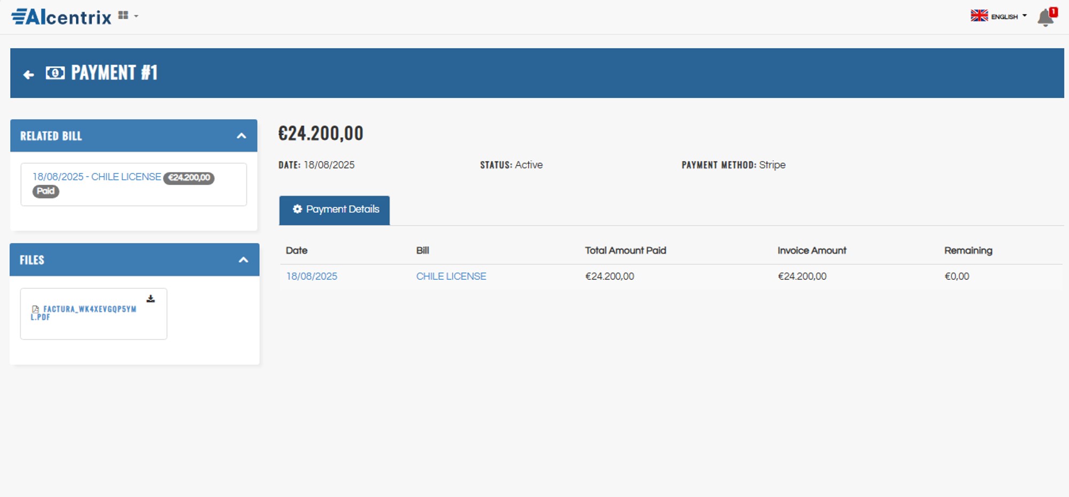Click the Total Amount Paid column header
The width and height of the screenshot is (1069, 497).
[625, 250]
